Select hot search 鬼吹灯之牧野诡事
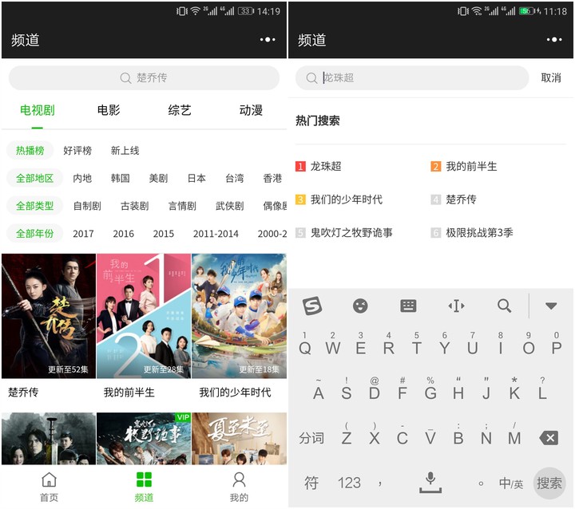575x509 pixels. tap(344, 232)
